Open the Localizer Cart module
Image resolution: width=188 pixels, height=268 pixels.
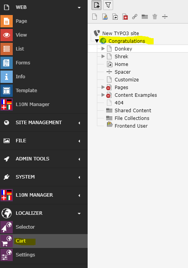coord(44,241)
